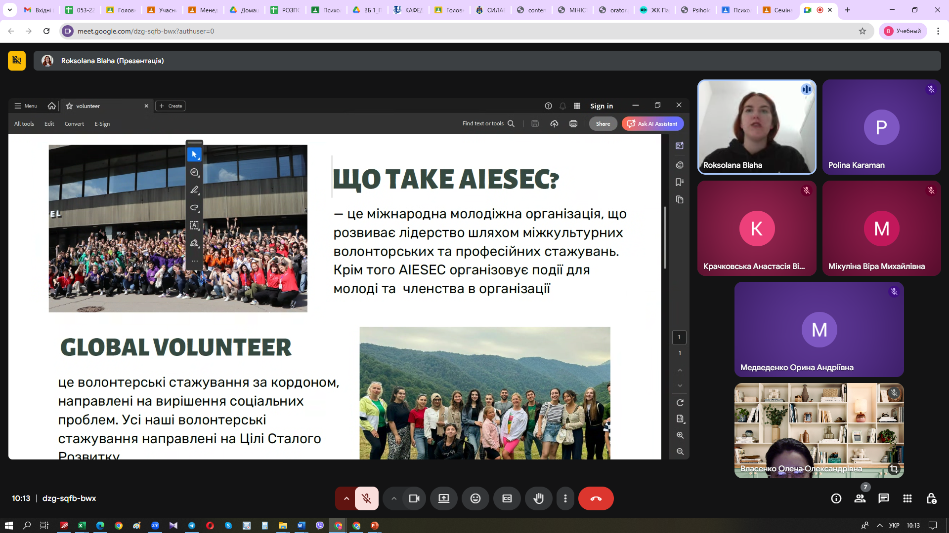This screenshot has width=949, height=533.
Task: Click the raise hand icon
Action: 538,498
